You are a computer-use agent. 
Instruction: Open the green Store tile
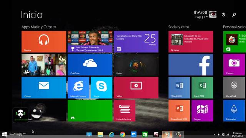point(234,42)
